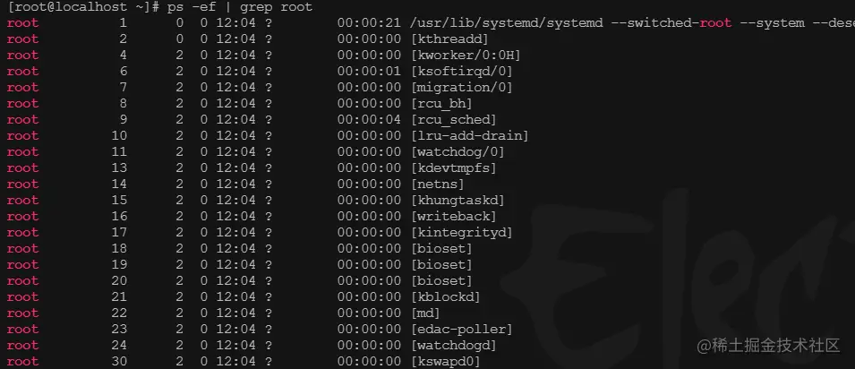Viewport: 855px width, 369px height.
Task: Click the [root@localhost ~]# shell prompt
Action: coord(83,7)
